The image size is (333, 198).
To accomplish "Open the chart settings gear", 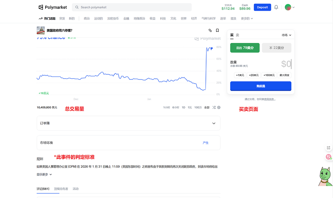I will coord(219,107).
